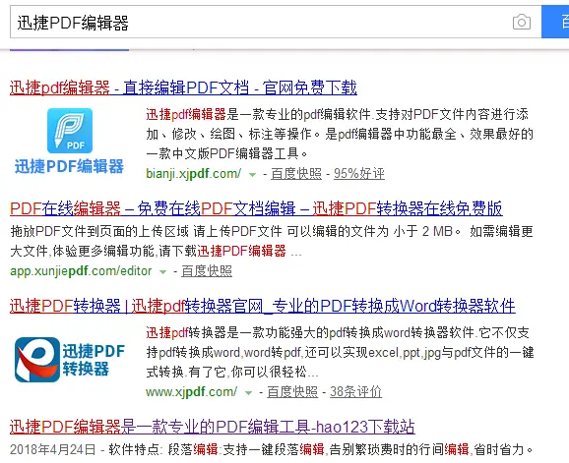Image resolution: width=569 pixels, height=463 pixels.
Task: Expand dropdown arrow next to bianji.xjpdf.com
Action: 252,175
